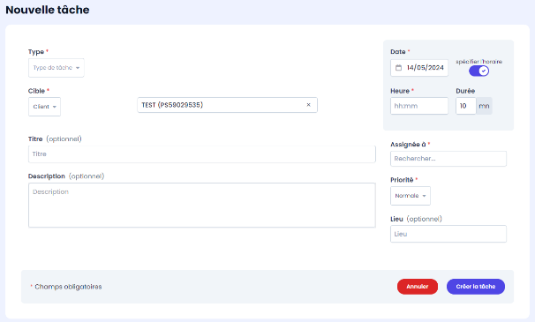Clear the TEST (PS59029535) target selection

(308, 105)
